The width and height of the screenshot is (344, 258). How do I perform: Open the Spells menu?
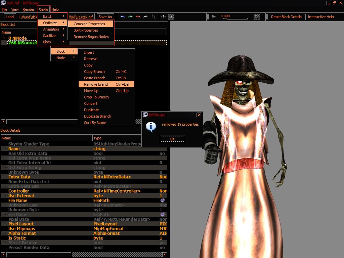[x=43, y=9]
